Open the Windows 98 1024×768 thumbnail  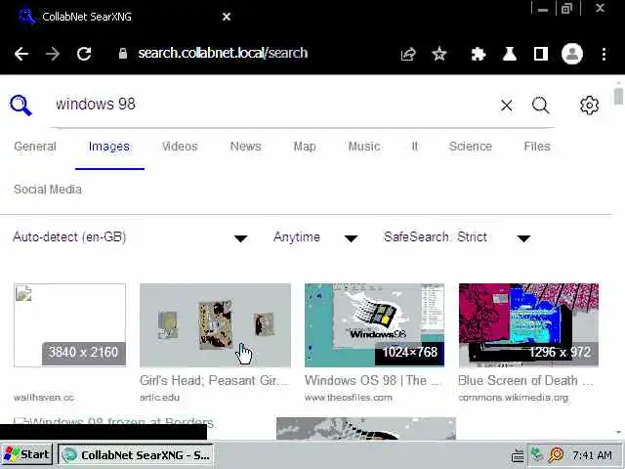coord(374,325)
